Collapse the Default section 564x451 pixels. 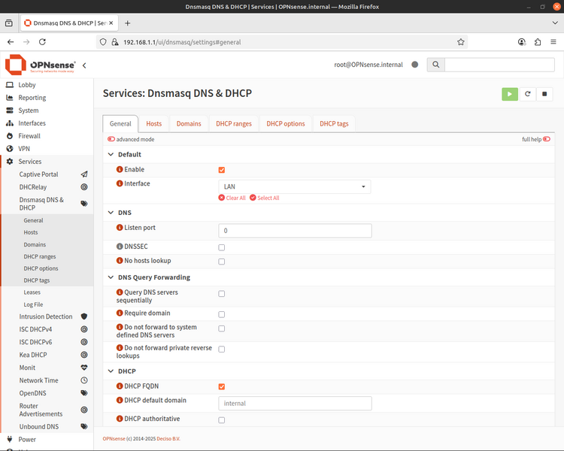click(x=111, y=154)
